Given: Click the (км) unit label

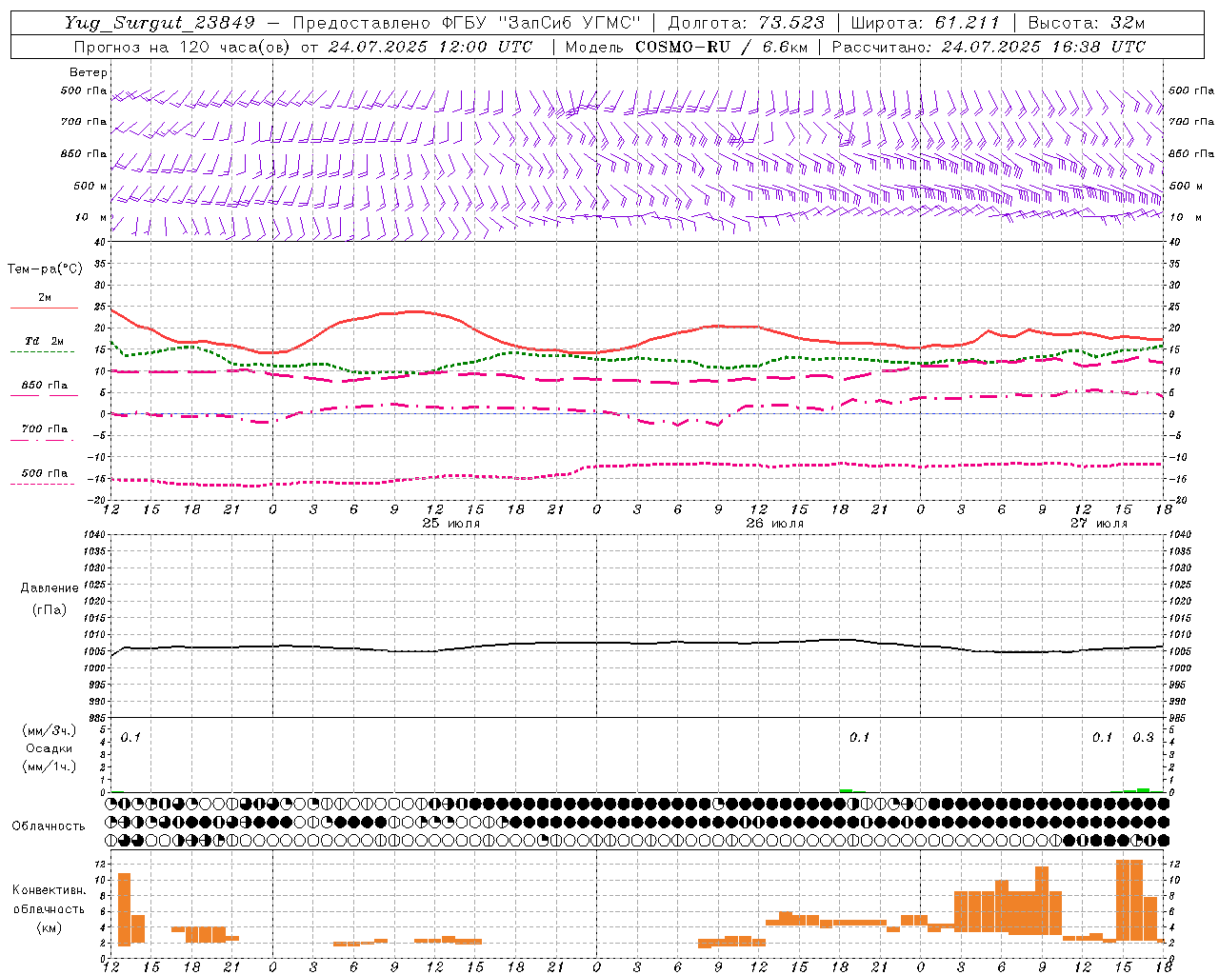Looking at the screenshot, I should click(50, 926).
